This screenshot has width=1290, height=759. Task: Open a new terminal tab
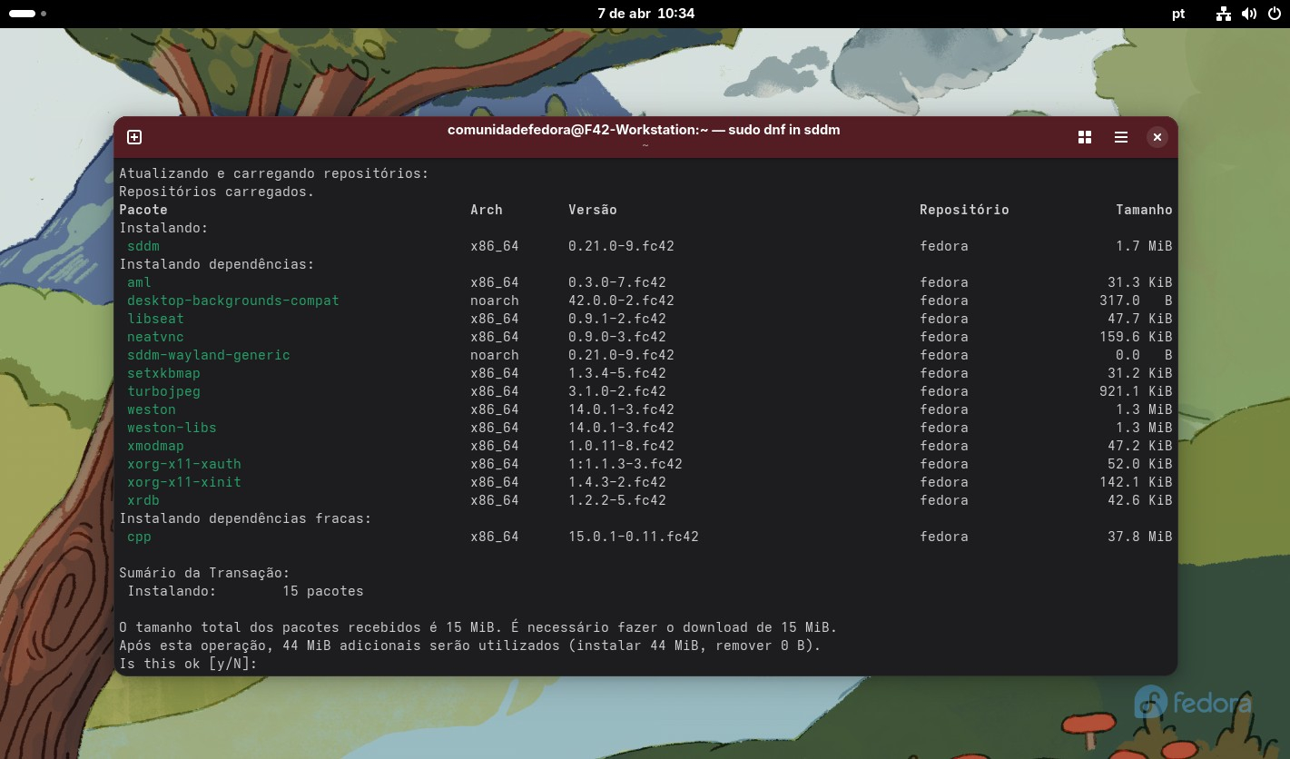click(x=134, y=137)
